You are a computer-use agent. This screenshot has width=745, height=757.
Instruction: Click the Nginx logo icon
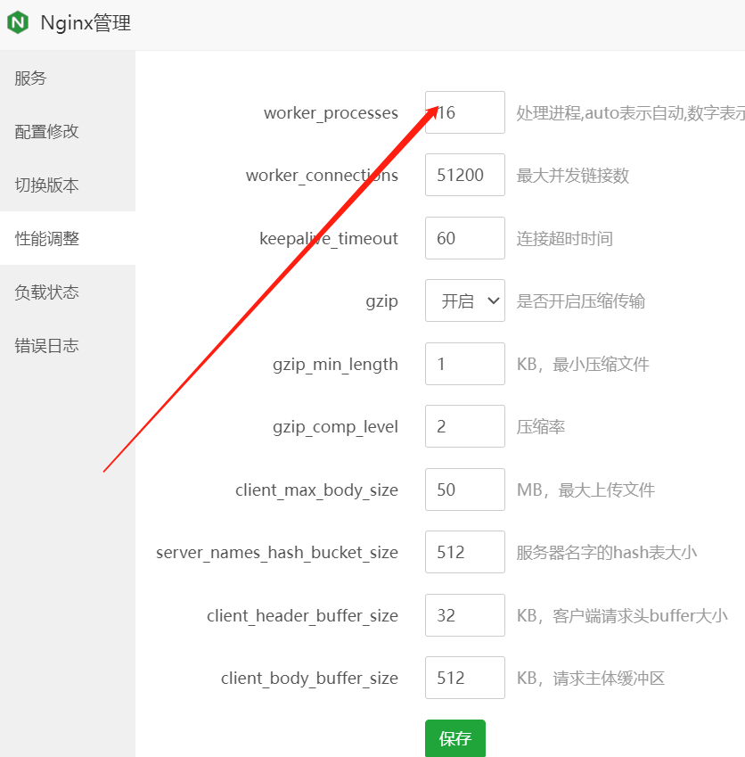[18, 22]
